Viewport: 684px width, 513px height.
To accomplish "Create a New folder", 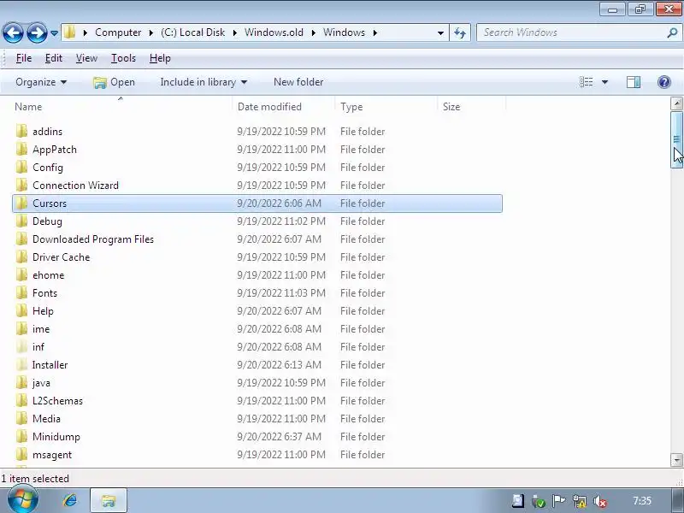I will [x=298, y=82].
